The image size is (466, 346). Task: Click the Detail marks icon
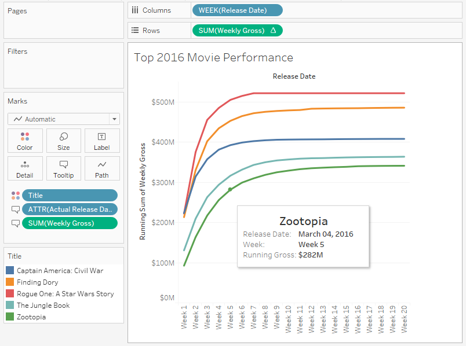coord(25,168)
